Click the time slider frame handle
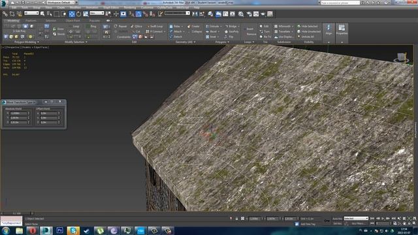 17,213
